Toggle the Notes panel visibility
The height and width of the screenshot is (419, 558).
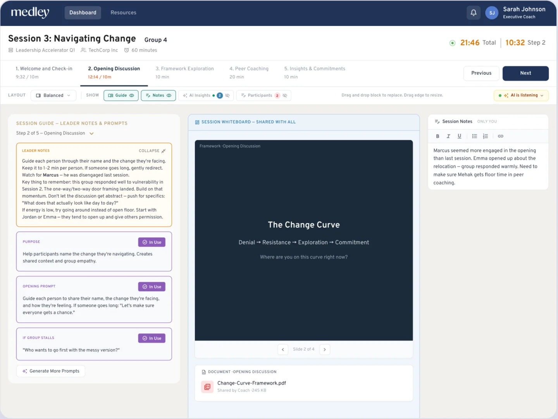[x=158, y=95]
